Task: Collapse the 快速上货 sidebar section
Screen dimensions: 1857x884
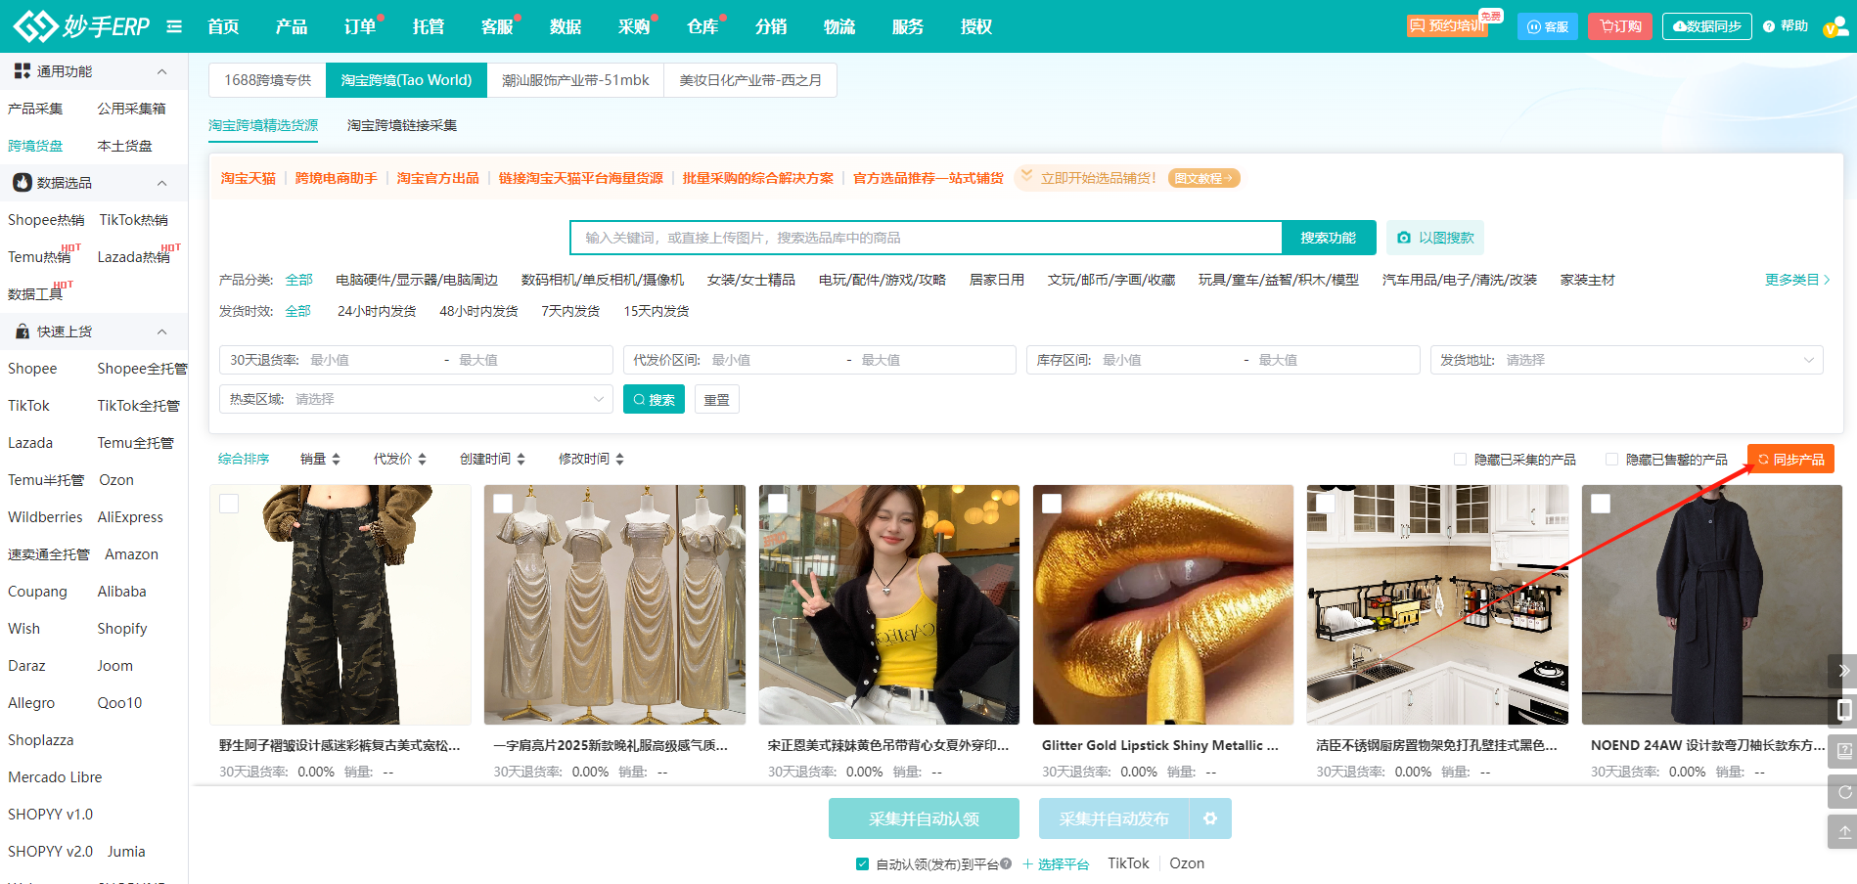Action: (x=161, y=331)
